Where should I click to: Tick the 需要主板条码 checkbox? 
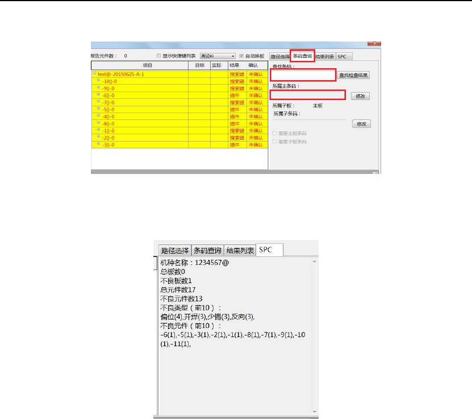click(x=274, y=133)
